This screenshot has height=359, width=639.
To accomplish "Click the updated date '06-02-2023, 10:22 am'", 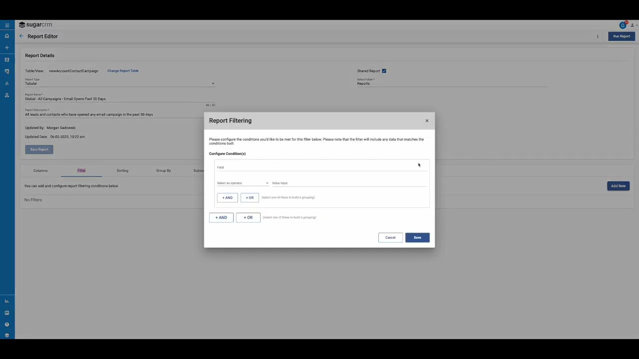I will pos(67,137).
